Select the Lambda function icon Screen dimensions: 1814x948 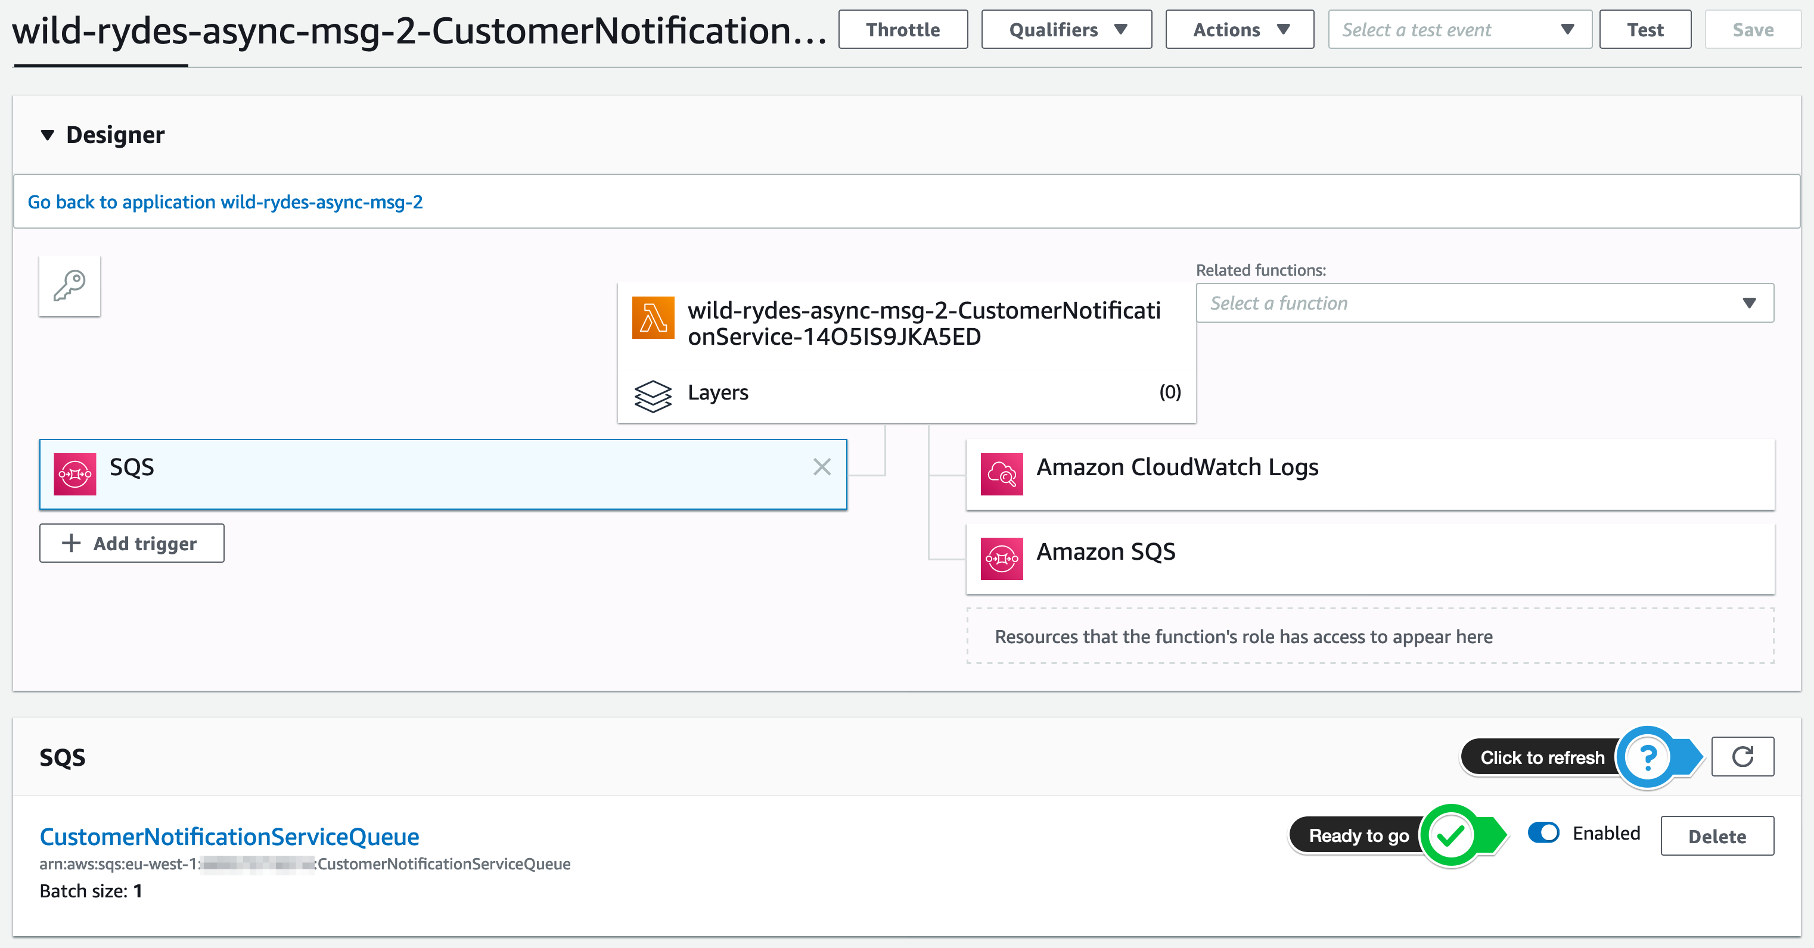653,317
